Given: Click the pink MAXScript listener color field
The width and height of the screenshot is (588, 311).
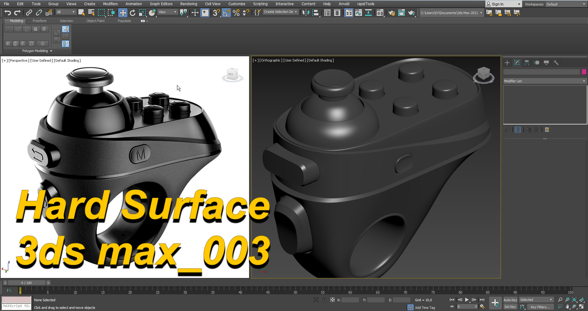Looking at the screenshot, I should (17, 300).
